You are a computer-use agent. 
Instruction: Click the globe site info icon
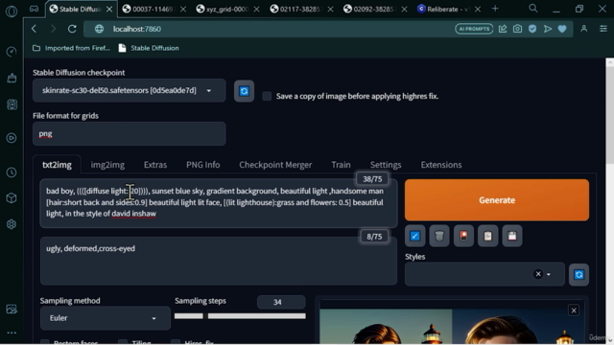tap(99, 29)
